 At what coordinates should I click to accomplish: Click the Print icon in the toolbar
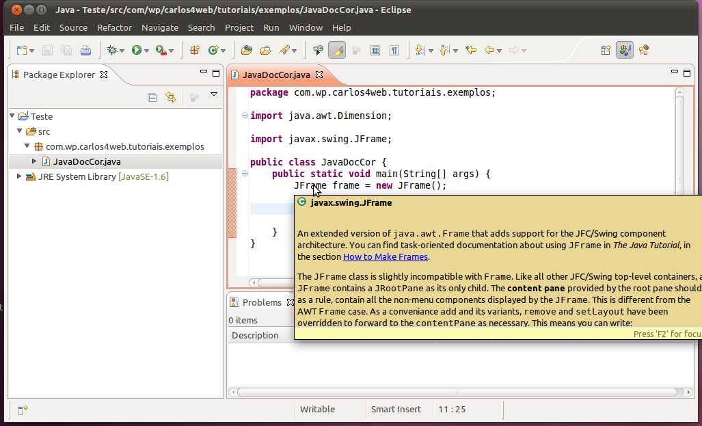85,50
